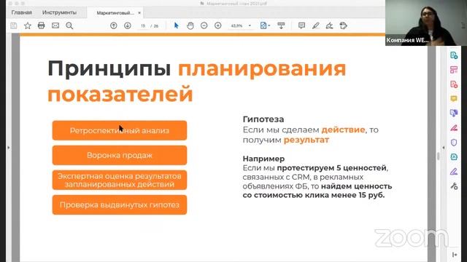The height and width of the screenshot is (262, 467).
Task: Click the vertical scrollbar thumb of the document
Action: pos(438,156)
